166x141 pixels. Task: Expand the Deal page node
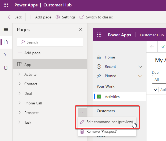click(20, 93)
